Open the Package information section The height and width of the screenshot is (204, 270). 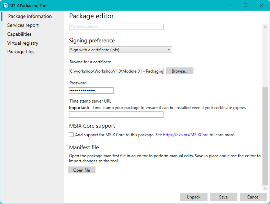(30, 16)
